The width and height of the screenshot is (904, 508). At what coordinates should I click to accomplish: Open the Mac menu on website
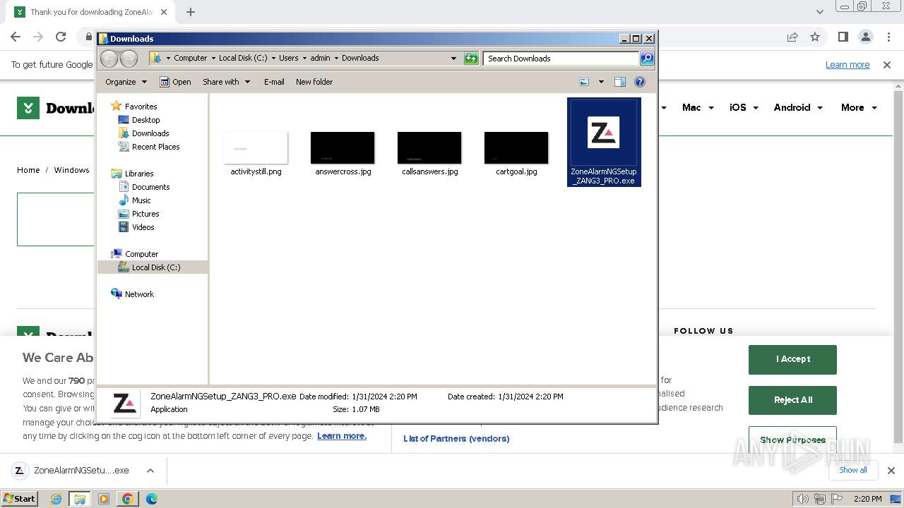pyautogui.click(x=698, y=108)
